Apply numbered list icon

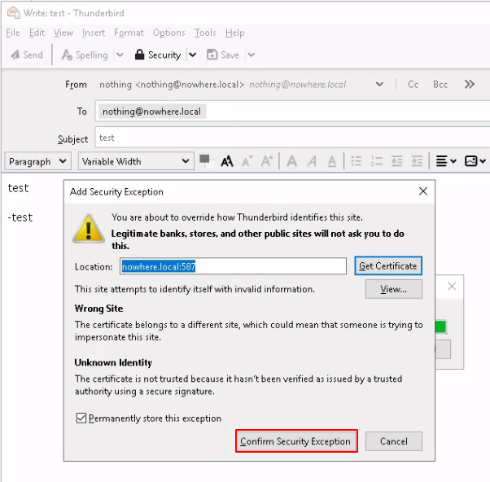pos(377,161)
